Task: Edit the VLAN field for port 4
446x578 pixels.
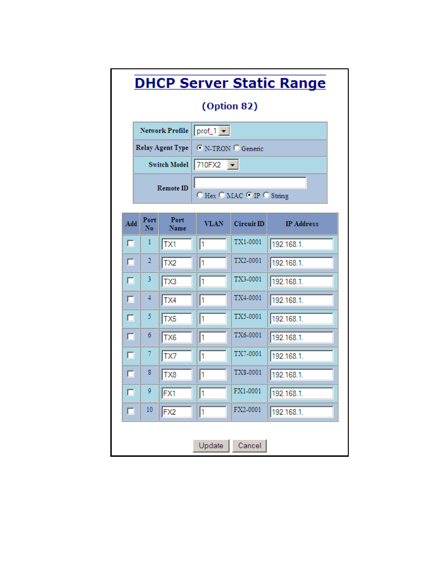Action: click(x=213, y=300)
